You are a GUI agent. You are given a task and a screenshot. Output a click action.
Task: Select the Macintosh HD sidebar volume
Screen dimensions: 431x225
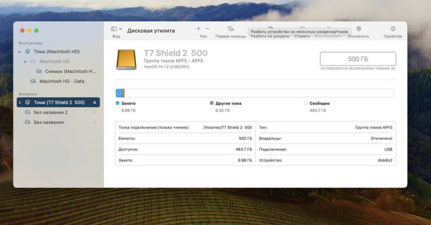[x=55, y=61]
